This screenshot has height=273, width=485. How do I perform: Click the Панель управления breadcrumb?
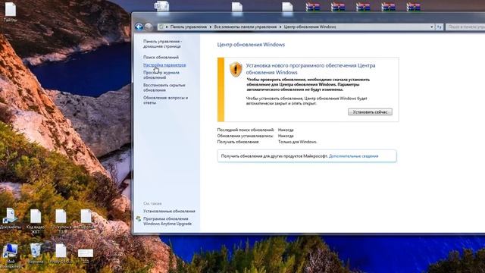click(x=189, y=27)
